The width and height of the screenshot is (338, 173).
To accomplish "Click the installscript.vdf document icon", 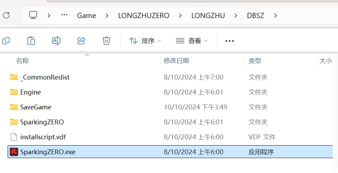I will point(14,137).
